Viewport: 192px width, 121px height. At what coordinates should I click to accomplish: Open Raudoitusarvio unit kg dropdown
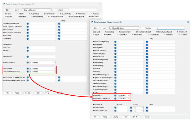coord(138,108)
